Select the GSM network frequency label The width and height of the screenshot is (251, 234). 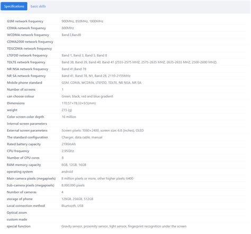[25, 21]
